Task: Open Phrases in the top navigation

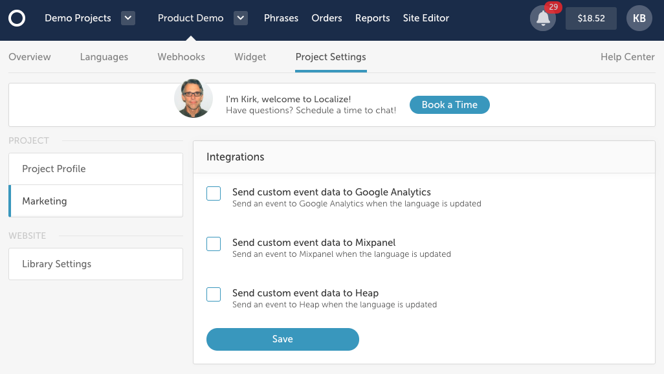Action: (x=281, y=18)
